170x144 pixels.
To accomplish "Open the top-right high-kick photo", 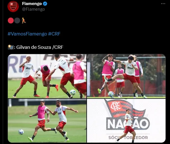I will click(x=126, y=76).
